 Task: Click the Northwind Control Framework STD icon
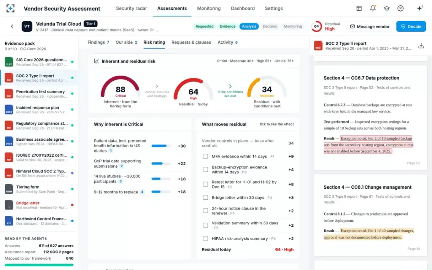tap(9, 221)
